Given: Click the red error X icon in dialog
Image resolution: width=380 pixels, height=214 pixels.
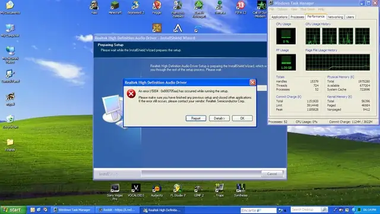Looking at the screenshot, I should [x=131, y=94].
